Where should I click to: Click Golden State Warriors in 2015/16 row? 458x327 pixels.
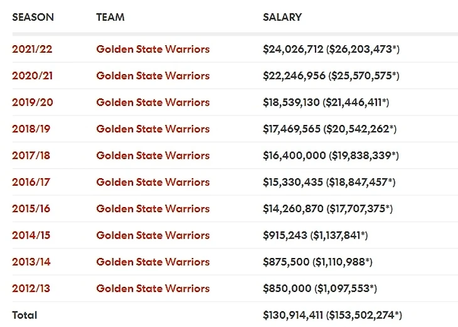coord(152,208)
